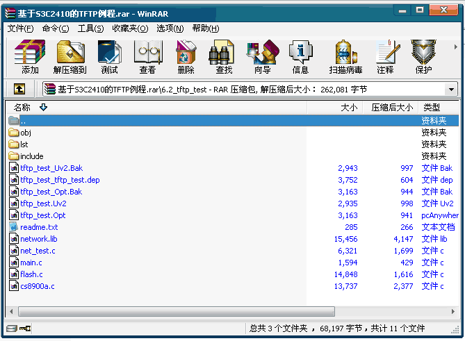Click the 2,377 packed size of cs8900a.c
This screenshot has height=341, width=465.
click(403, 286)
